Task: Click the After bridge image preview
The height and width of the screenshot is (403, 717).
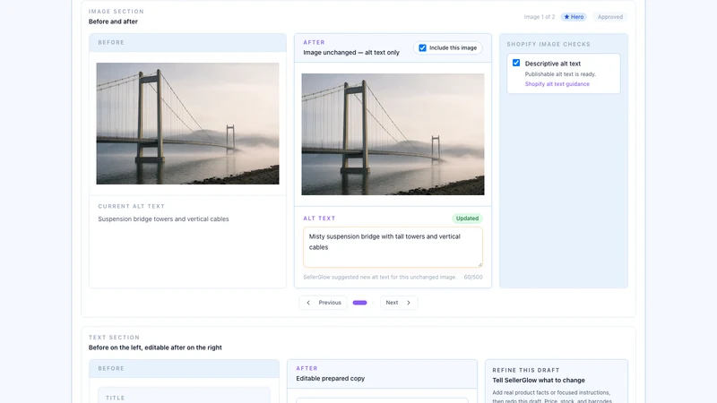Action: click(x=393, y=134)
